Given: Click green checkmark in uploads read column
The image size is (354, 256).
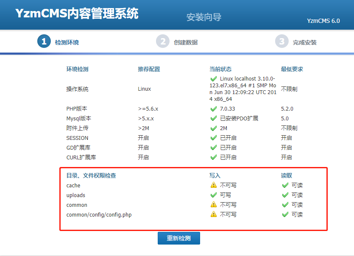Looking at the screenshot, I should click(x=285, y=195).
